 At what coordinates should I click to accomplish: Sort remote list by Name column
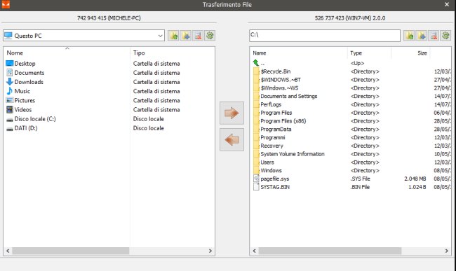260,53
